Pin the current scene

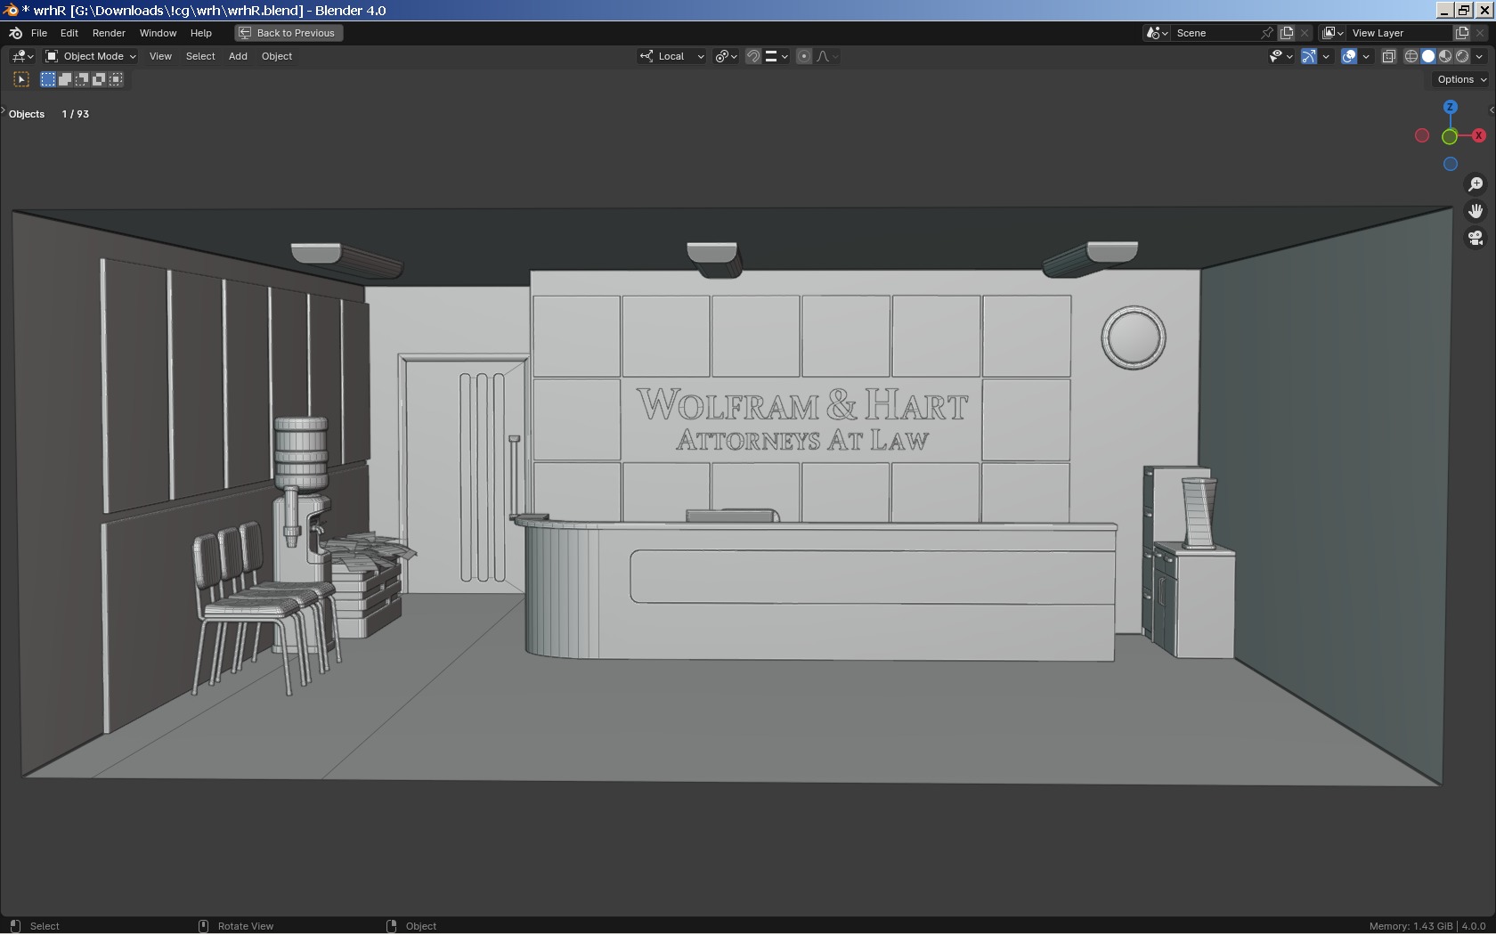[x=1267, y=33]
